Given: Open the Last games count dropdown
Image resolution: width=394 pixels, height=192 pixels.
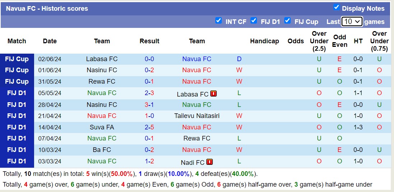Looking at the screenshot, I should [352, 21].
